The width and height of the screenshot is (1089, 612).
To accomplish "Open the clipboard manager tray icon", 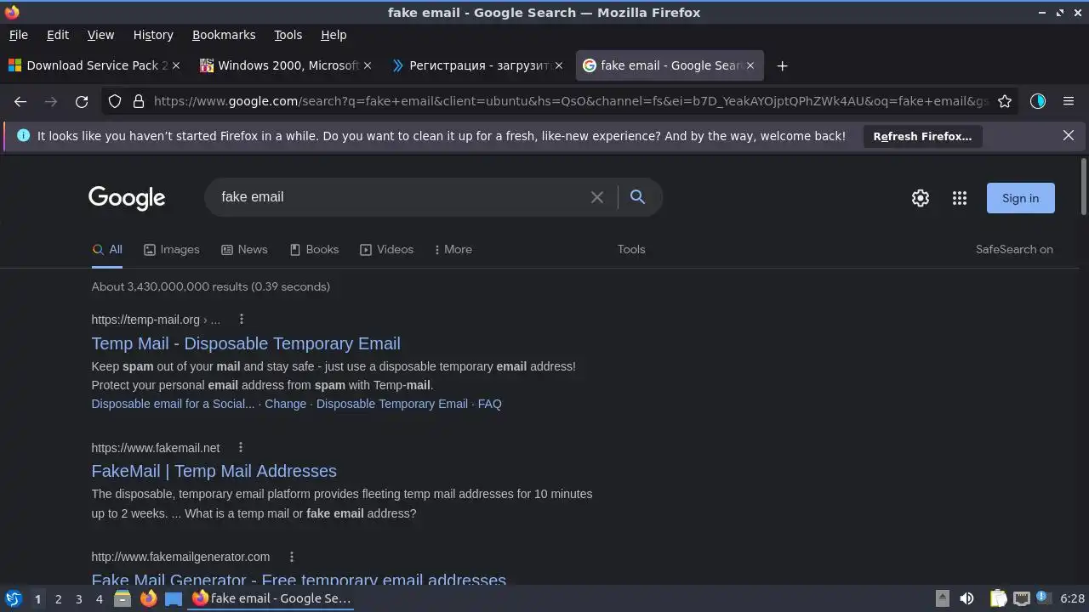I will (x=999, y=598).
